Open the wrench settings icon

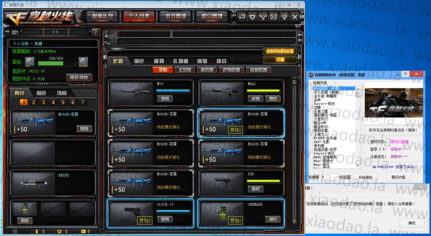284,17
